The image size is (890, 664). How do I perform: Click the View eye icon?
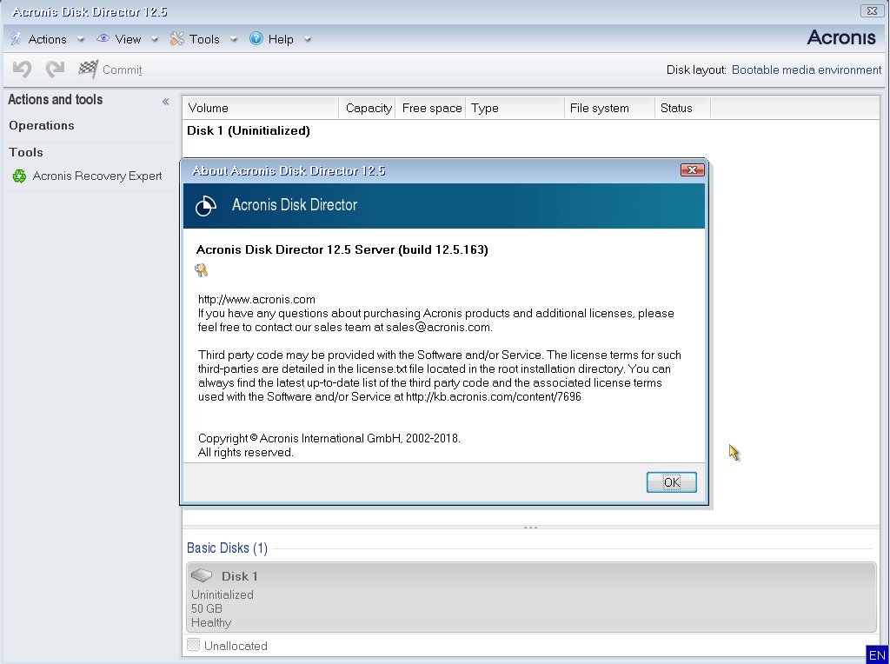[103, 38]
